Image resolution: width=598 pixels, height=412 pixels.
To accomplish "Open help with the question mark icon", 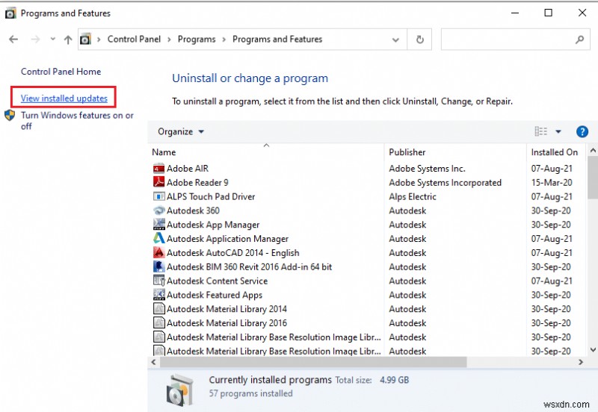I will click(x=582, y=132).
